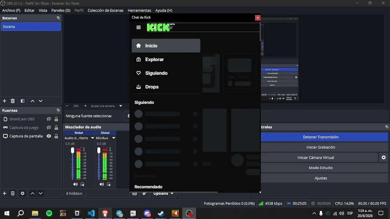The height and width of the screenshot is (219, 390).
Task: Open Visual Studio Code from the taskbar
Action: [x=91, y=214]
